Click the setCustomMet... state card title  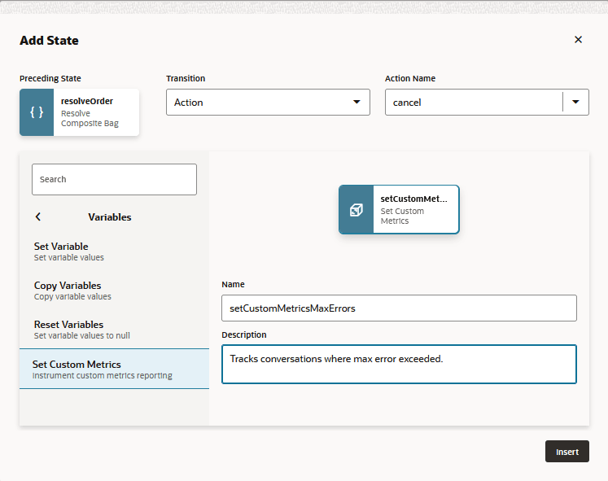tap(413, 199)
